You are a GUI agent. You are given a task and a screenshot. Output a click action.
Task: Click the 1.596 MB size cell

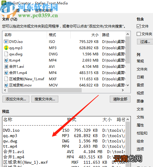[90, 54]
